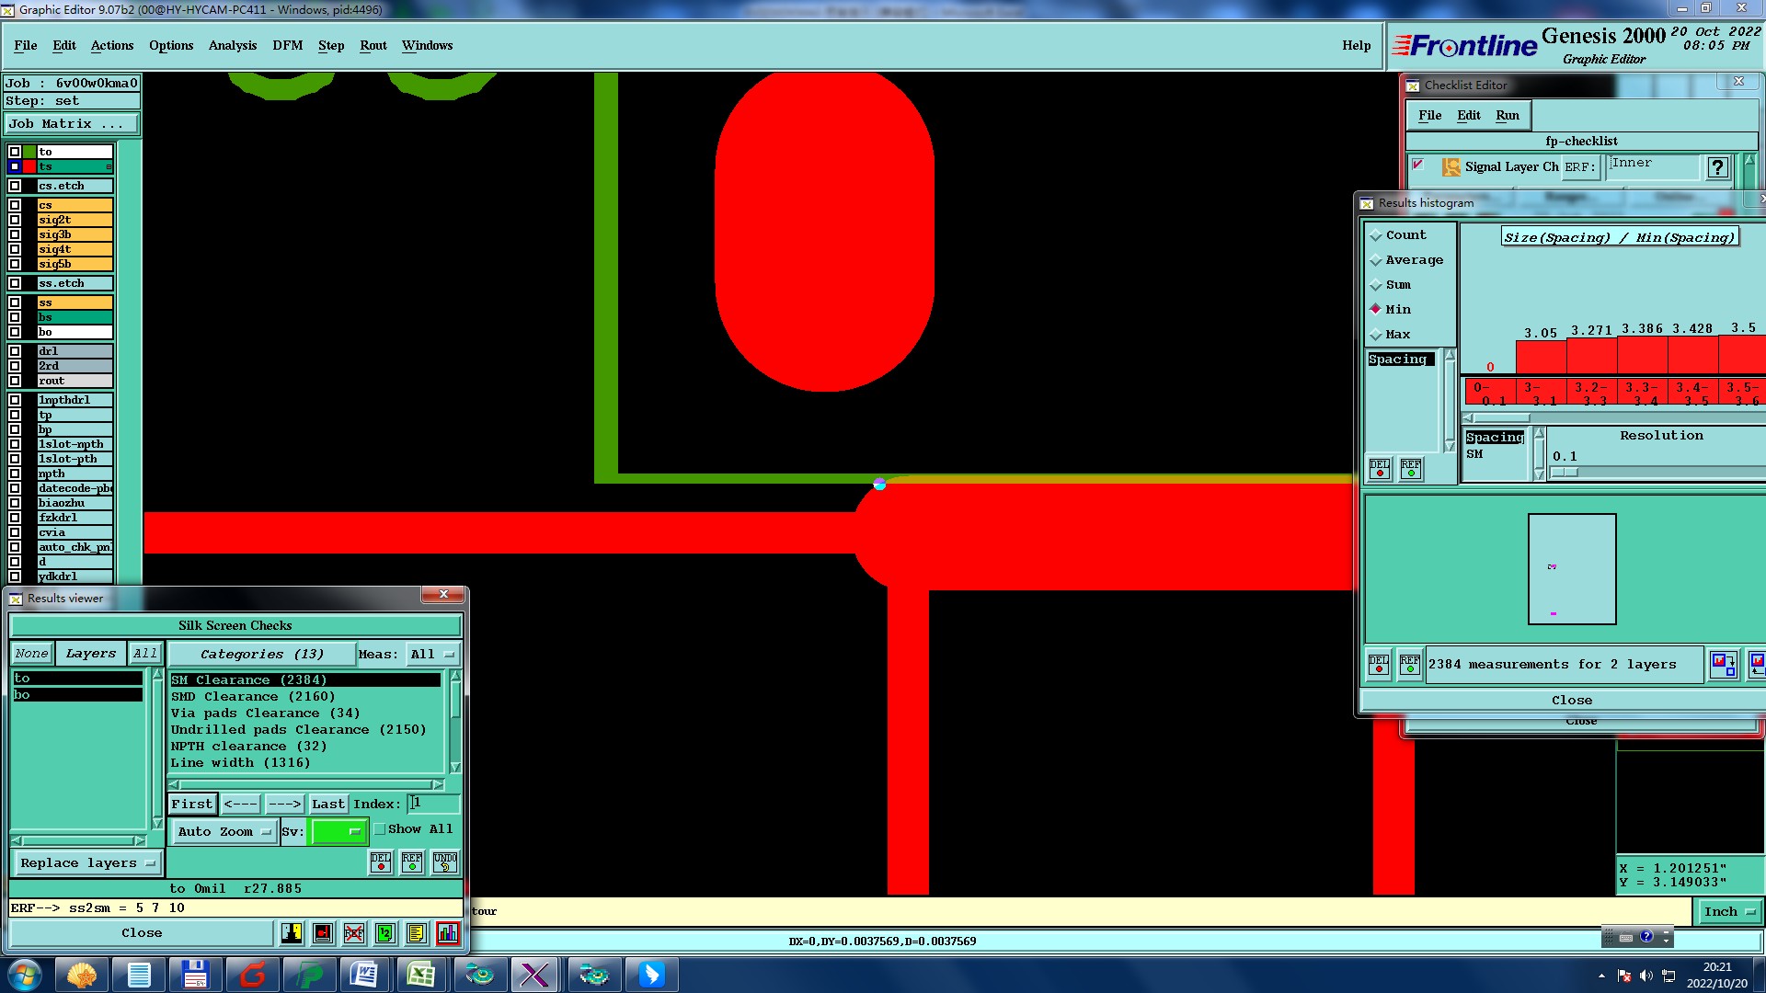Click the Last button
Viewport: 1766px width, 993px height.
tap(328, 804)
